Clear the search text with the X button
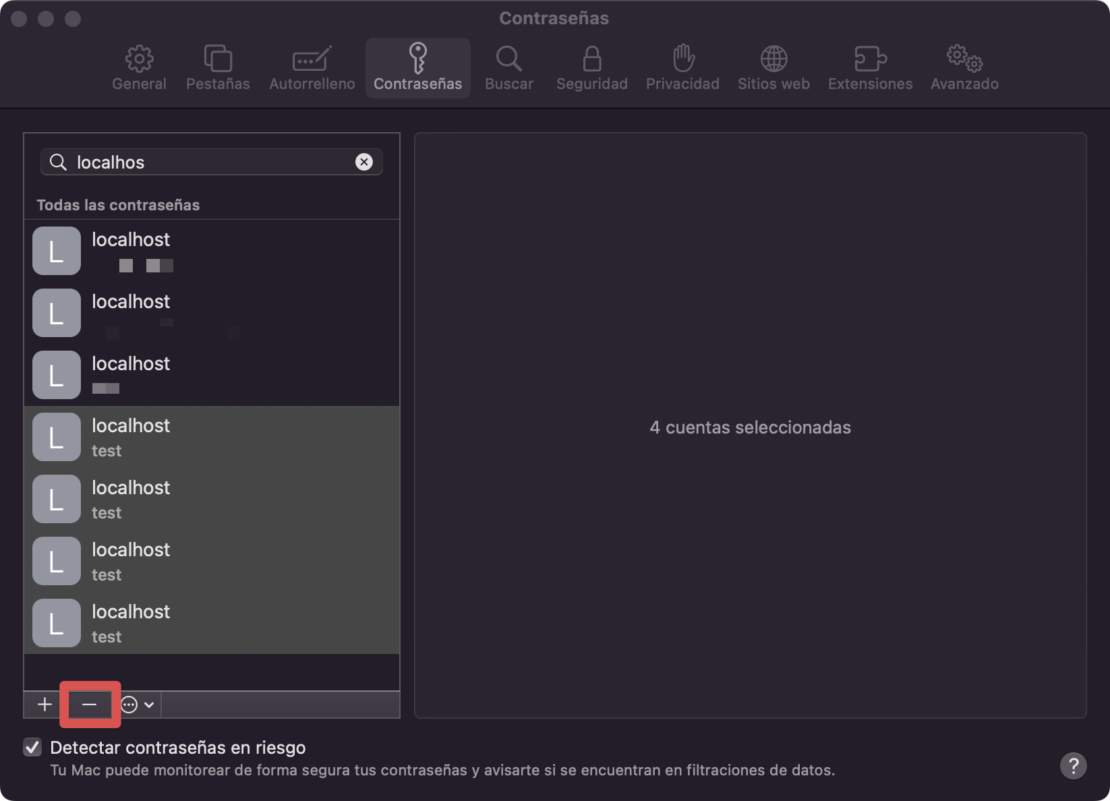 point(364,162)
